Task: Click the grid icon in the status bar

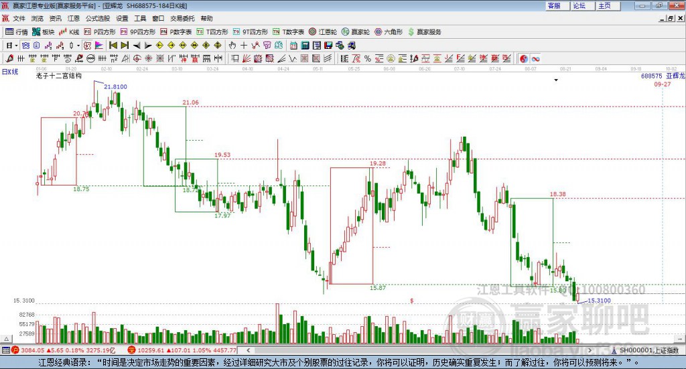Action: (5, 350)
